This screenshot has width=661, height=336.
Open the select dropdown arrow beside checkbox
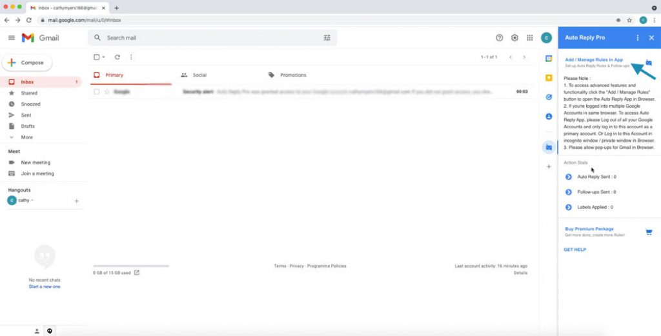pos(103,57)
